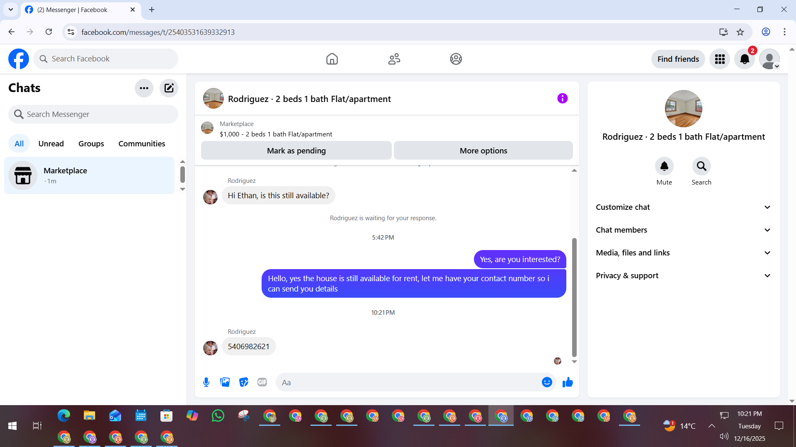This screenshot has width=796, height=447.
Task: Open the emoji picker in message box
Action: coord(547,382)
